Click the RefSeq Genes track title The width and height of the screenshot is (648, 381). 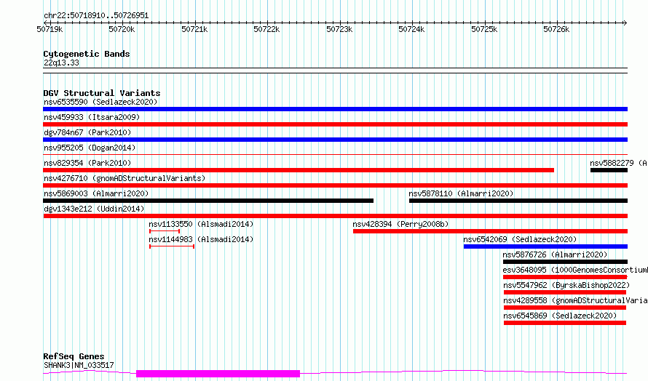pos(74,356)
